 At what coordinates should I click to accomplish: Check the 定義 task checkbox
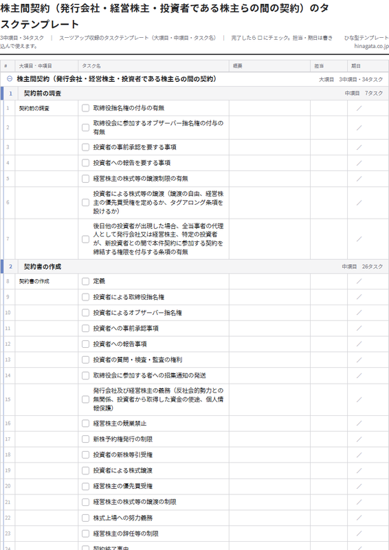pos(86,281)
